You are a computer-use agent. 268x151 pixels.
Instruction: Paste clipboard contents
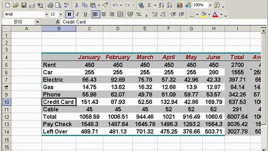(93, 5)
